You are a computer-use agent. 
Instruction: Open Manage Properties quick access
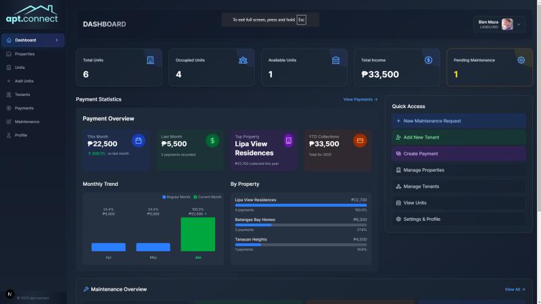point(459,170)
